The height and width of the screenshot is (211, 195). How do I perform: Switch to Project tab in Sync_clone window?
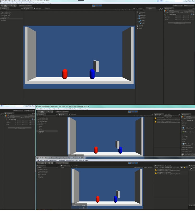pos(168,114)
